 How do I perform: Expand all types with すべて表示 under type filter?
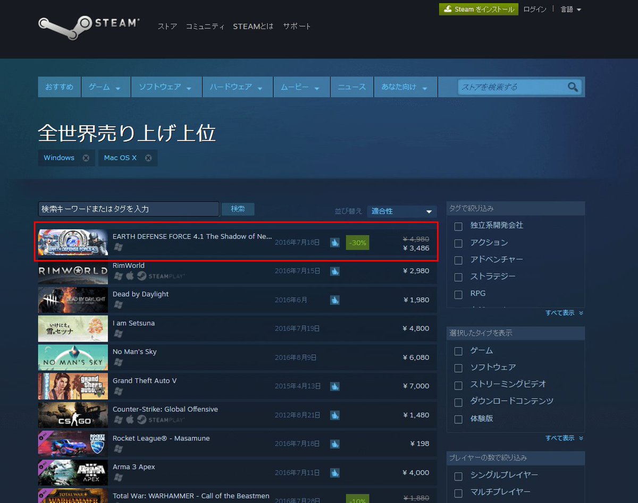(564, 438)
